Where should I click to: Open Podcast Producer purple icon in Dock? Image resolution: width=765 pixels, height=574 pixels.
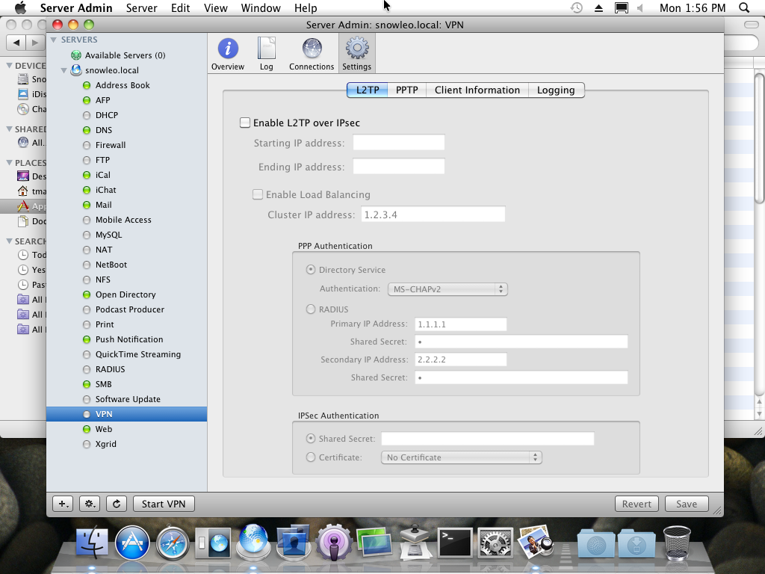pyautogui.click(x=334, y=543)
